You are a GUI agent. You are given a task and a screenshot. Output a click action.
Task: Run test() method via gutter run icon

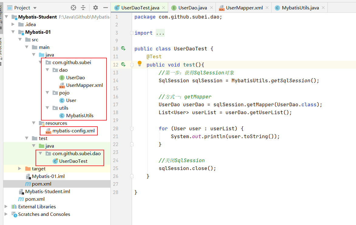[123, 65]
